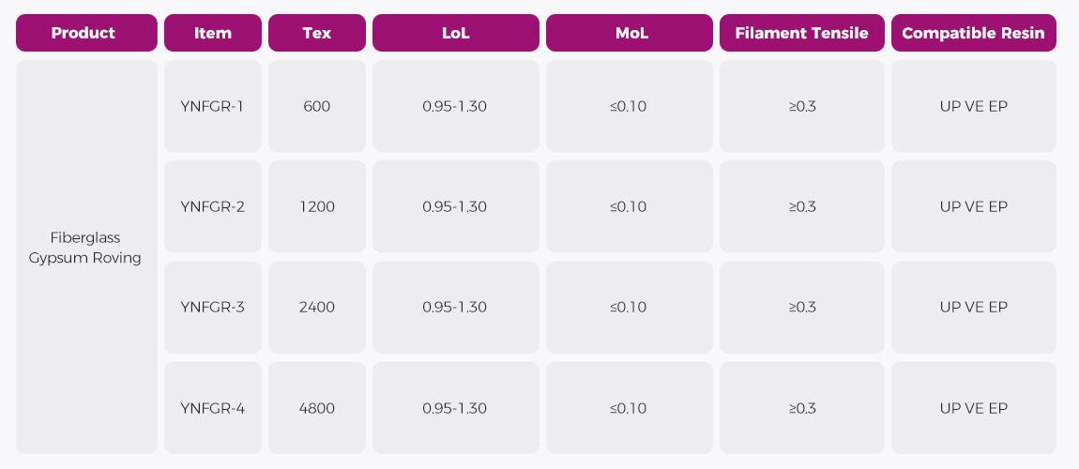Select the MoL value for YNFGR-2
This screenshot has width=1079, height=469.
click(x=629, y=206)
